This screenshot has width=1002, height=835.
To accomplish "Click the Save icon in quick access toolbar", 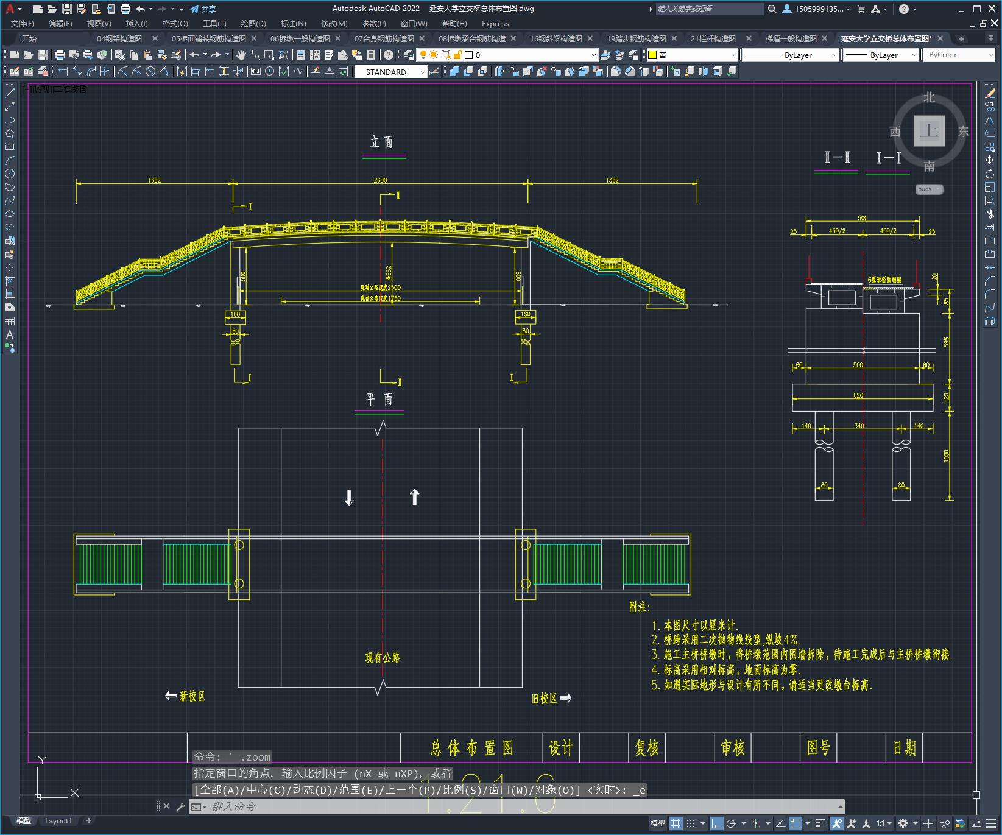I will [67, 9].
